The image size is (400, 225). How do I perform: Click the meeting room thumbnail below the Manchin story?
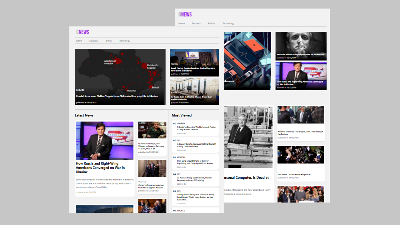[x=152, y=206]
